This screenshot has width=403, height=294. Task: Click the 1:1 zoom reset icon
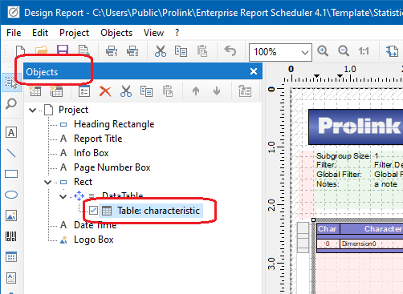364,51
